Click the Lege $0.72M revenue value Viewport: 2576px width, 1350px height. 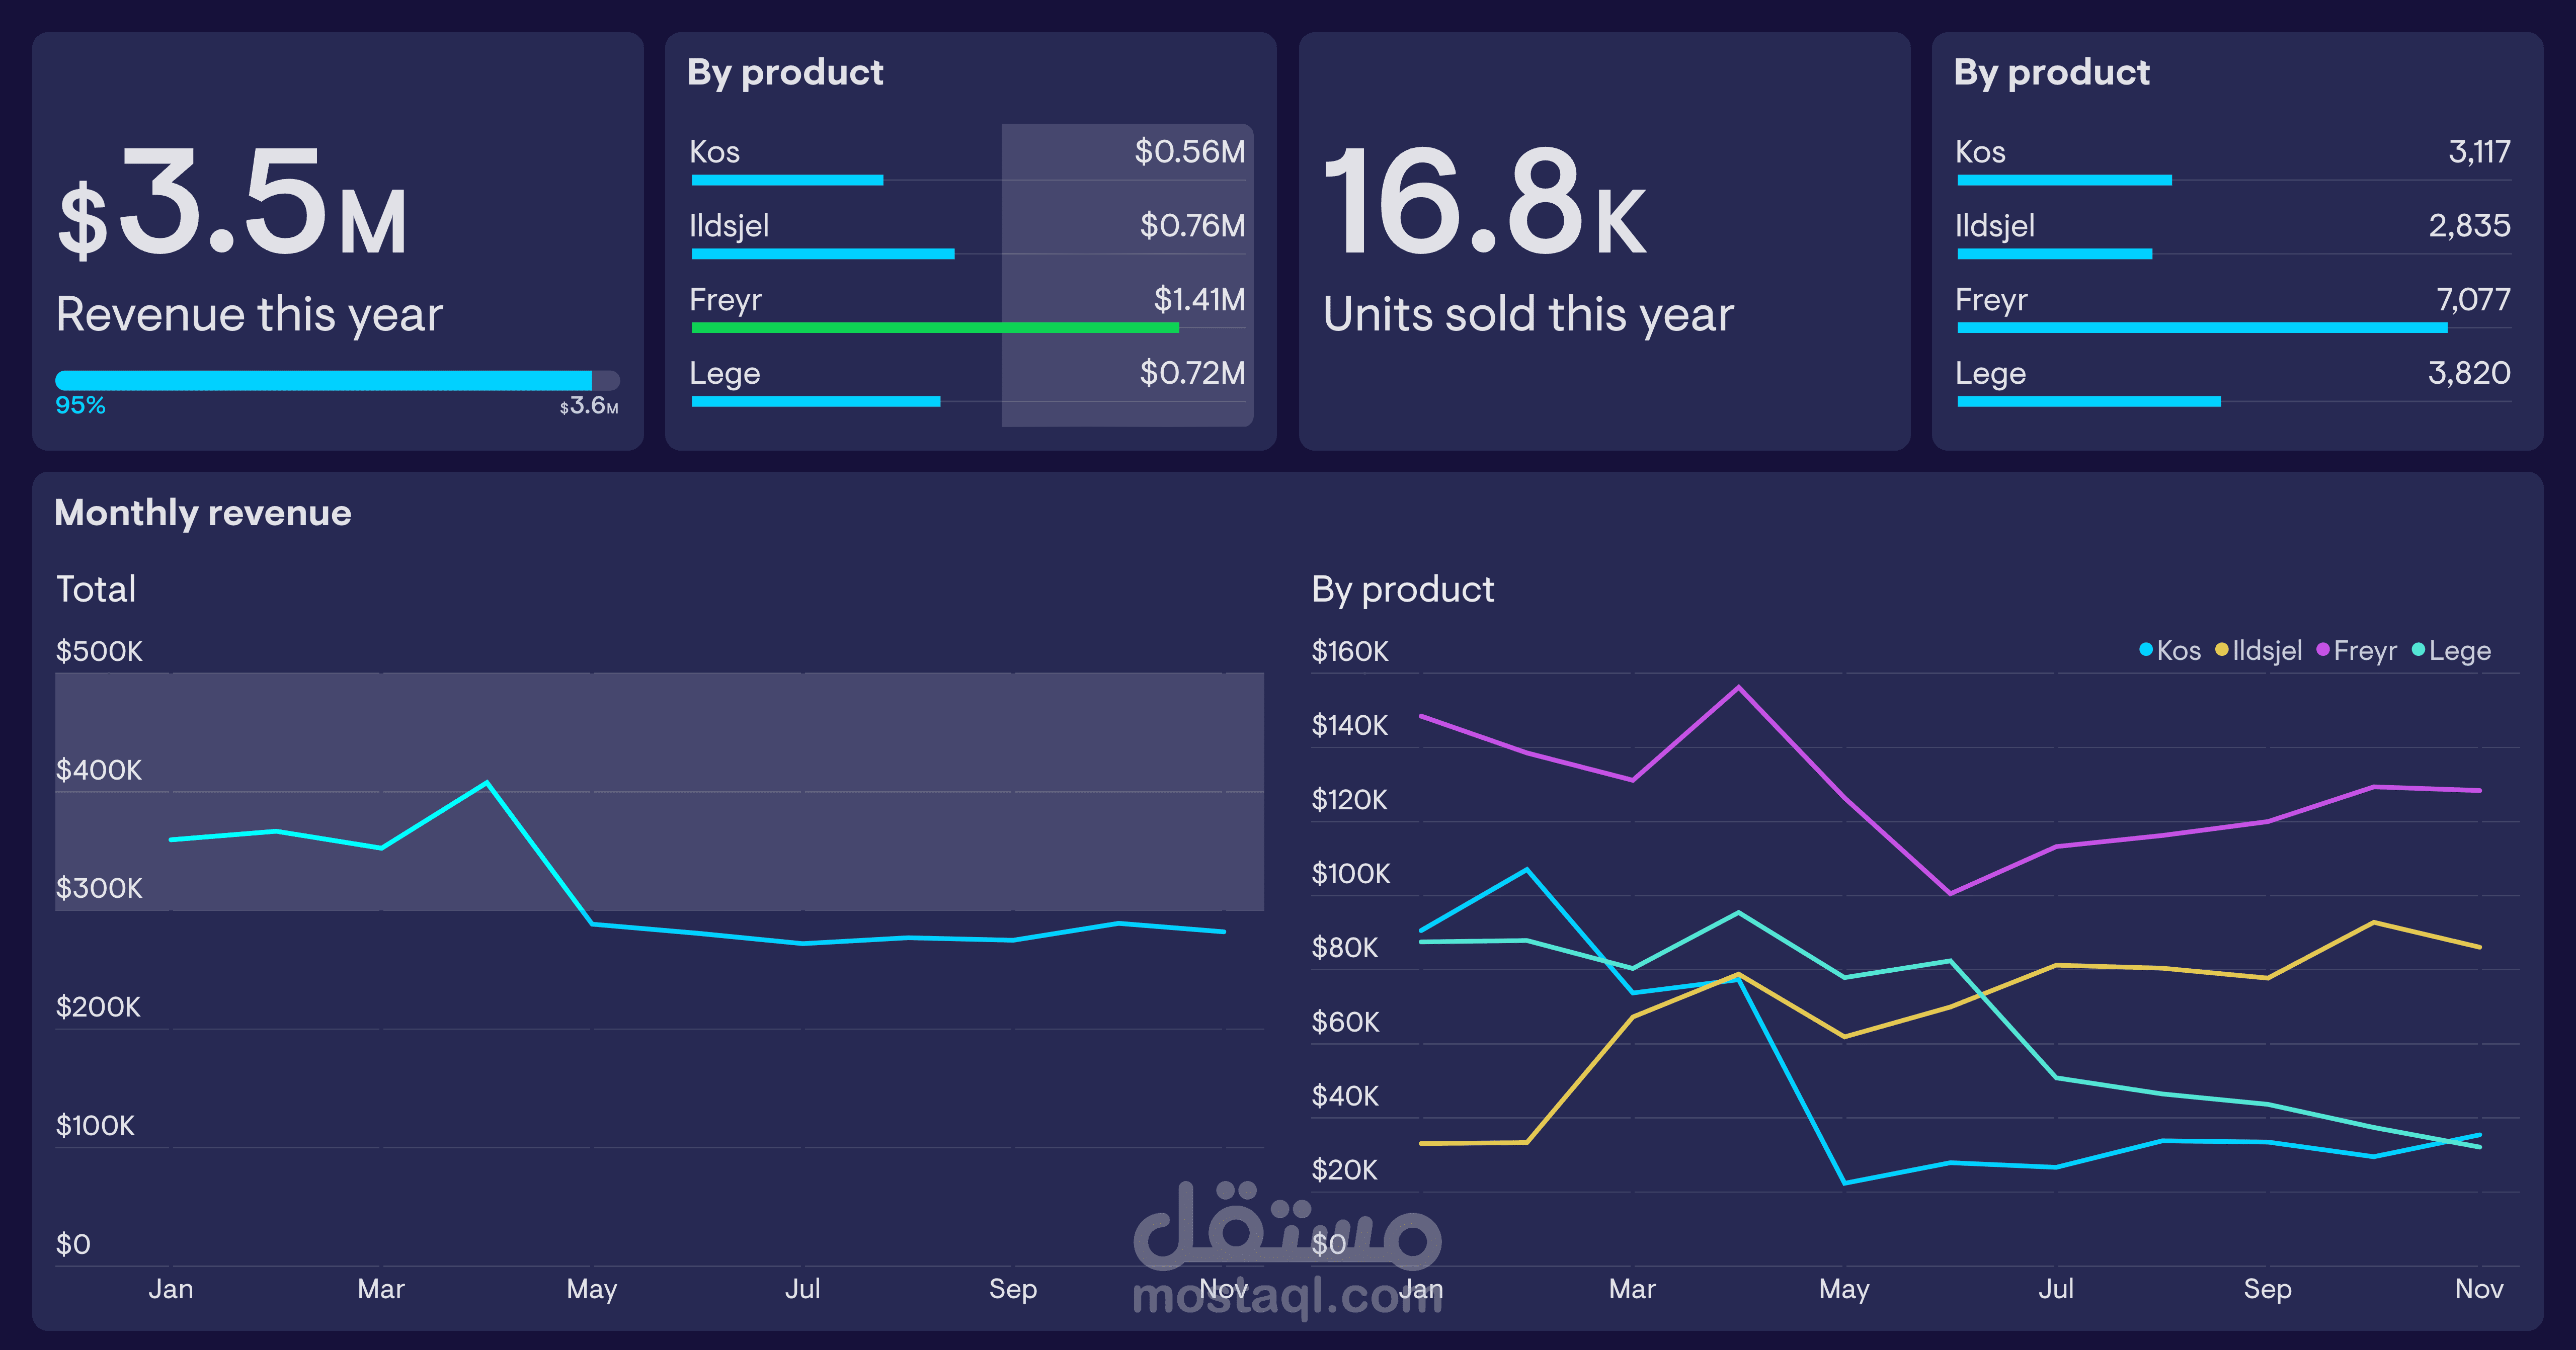(x=1192, y=373)
